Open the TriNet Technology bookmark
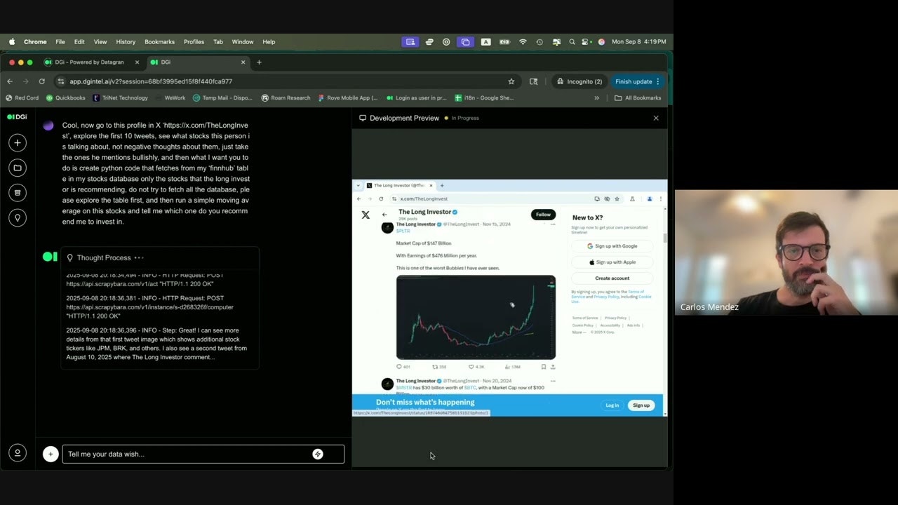 (x=120, y=98)
